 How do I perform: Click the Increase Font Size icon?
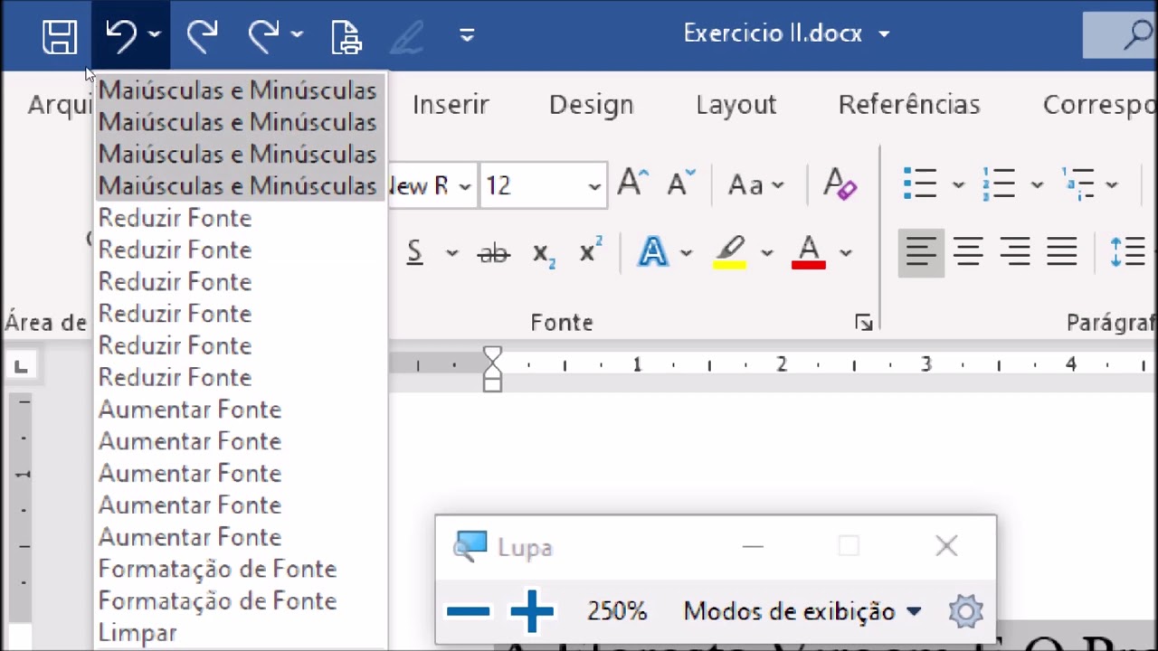pos(633,184)
